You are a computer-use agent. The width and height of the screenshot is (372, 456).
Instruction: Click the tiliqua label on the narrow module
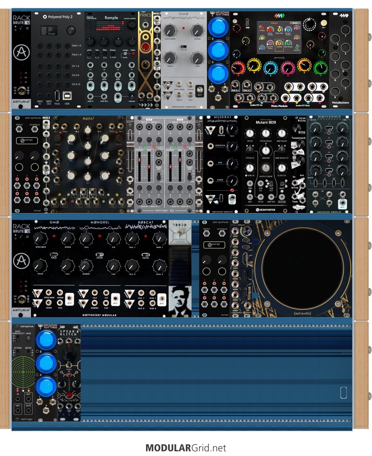[x=249, y=293]
